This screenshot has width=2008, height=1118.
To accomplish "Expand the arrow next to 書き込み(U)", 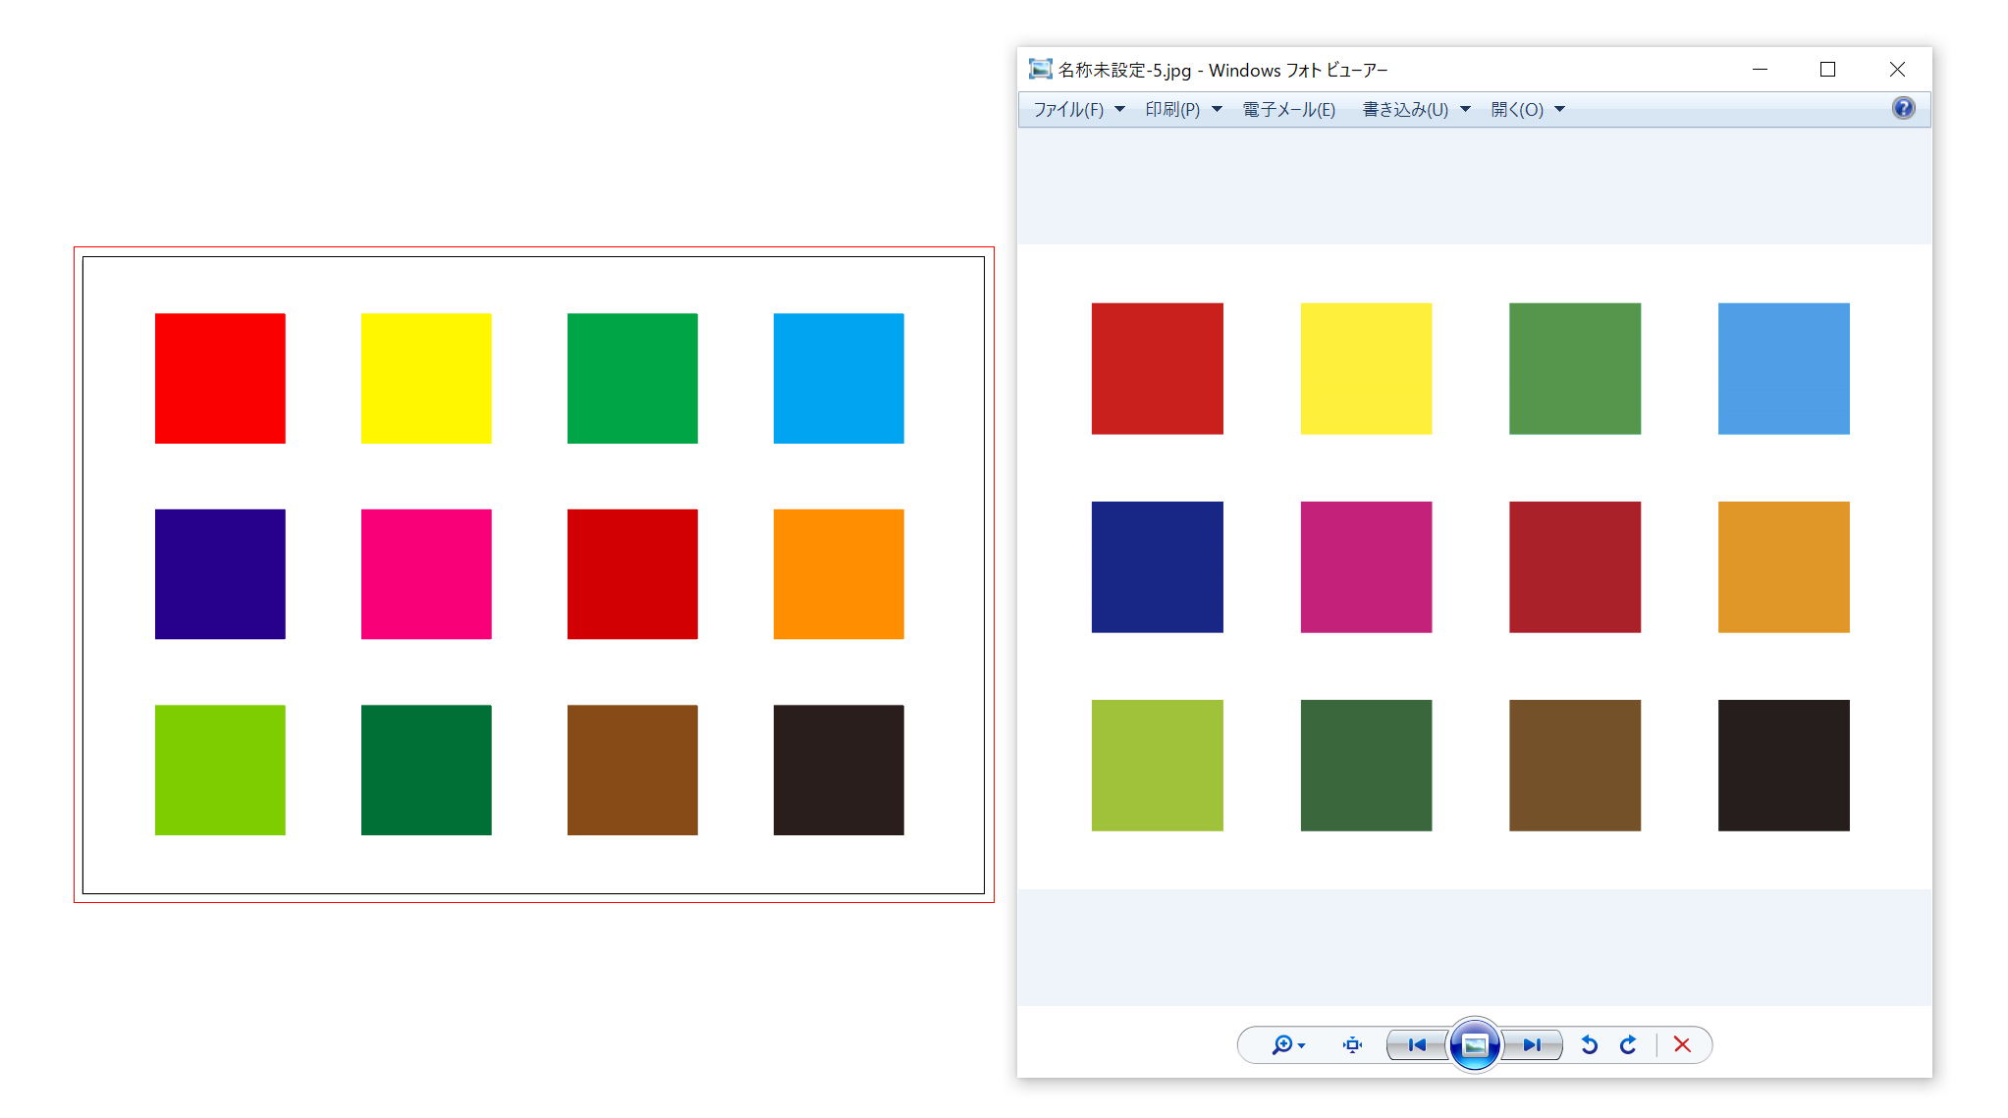I will (1465, 109).
